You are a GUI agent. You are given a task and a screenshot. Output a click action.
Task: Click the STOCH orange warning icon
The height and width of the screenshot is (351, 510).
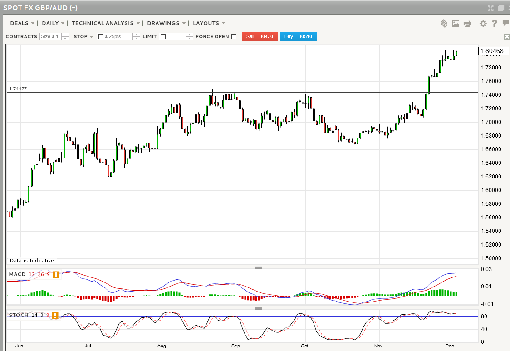55,315
